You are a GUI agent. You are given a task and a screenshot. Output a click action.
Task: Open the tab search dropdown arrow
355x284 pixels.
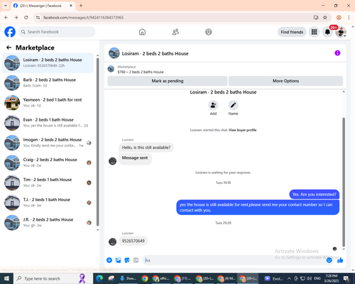6,6
